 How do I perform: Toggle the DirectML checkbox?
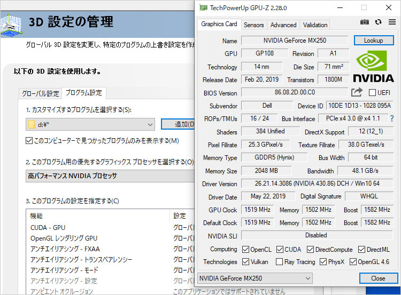coord(361,249)
